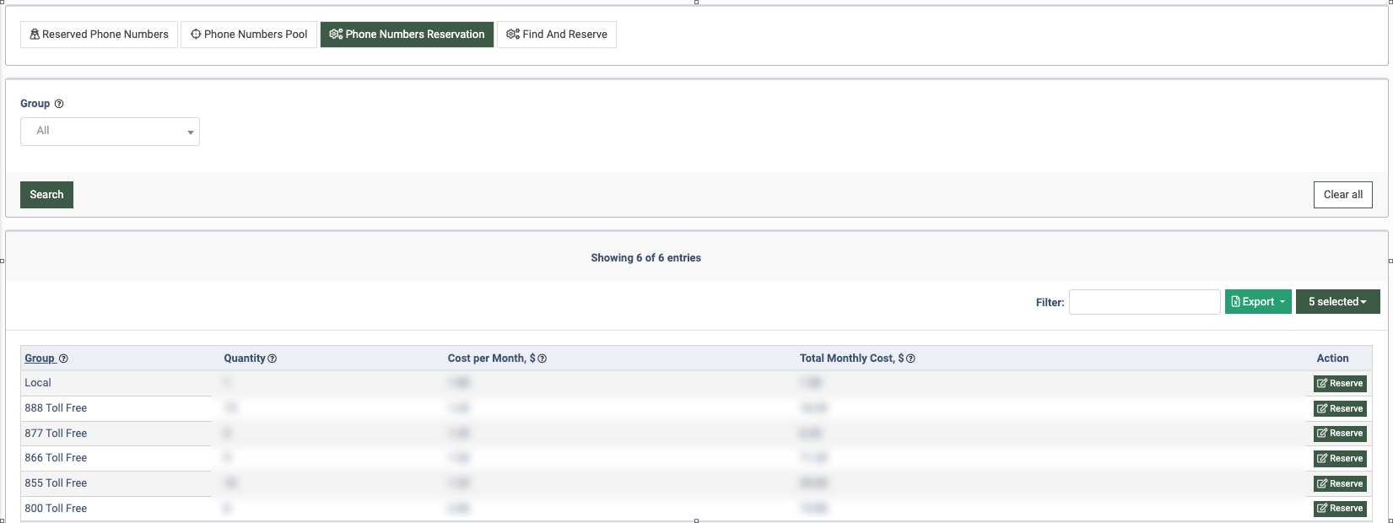This screenshot has height=523, width=1393.
Task: Switch to Phone Numbers Pool tab
Action: (x=249, y=35)
